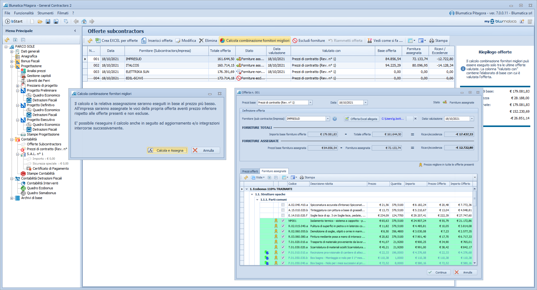537x290 pixels.
Task: Collapse the Menu Principale side panel
Action: click(75, 31)
